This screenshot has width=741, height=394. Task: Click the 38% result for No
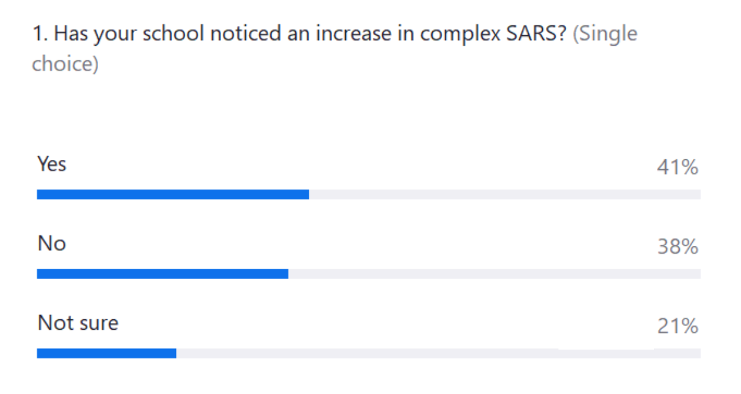click(677, 247)
